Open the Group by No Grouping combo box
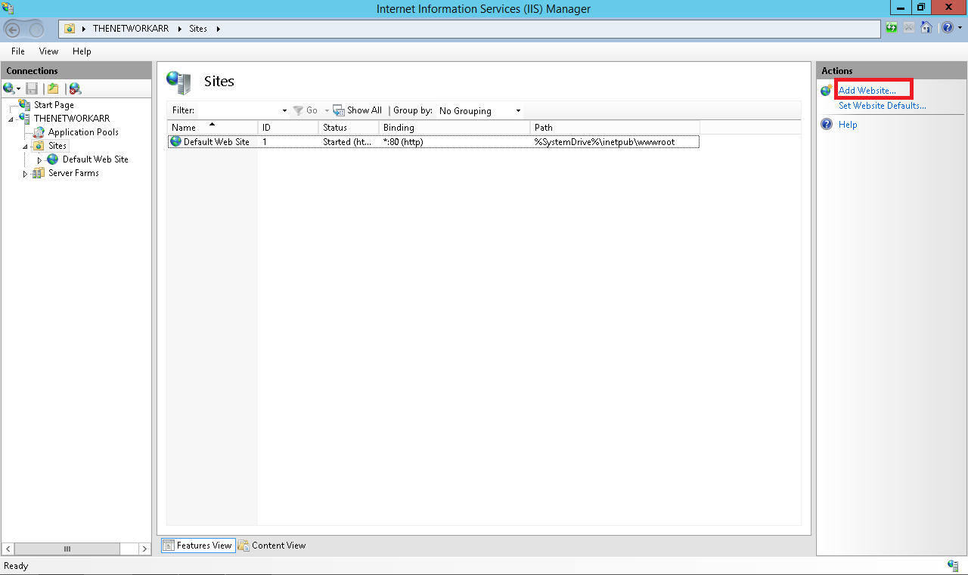Screen dimensions: 968x575 (480, 111)
